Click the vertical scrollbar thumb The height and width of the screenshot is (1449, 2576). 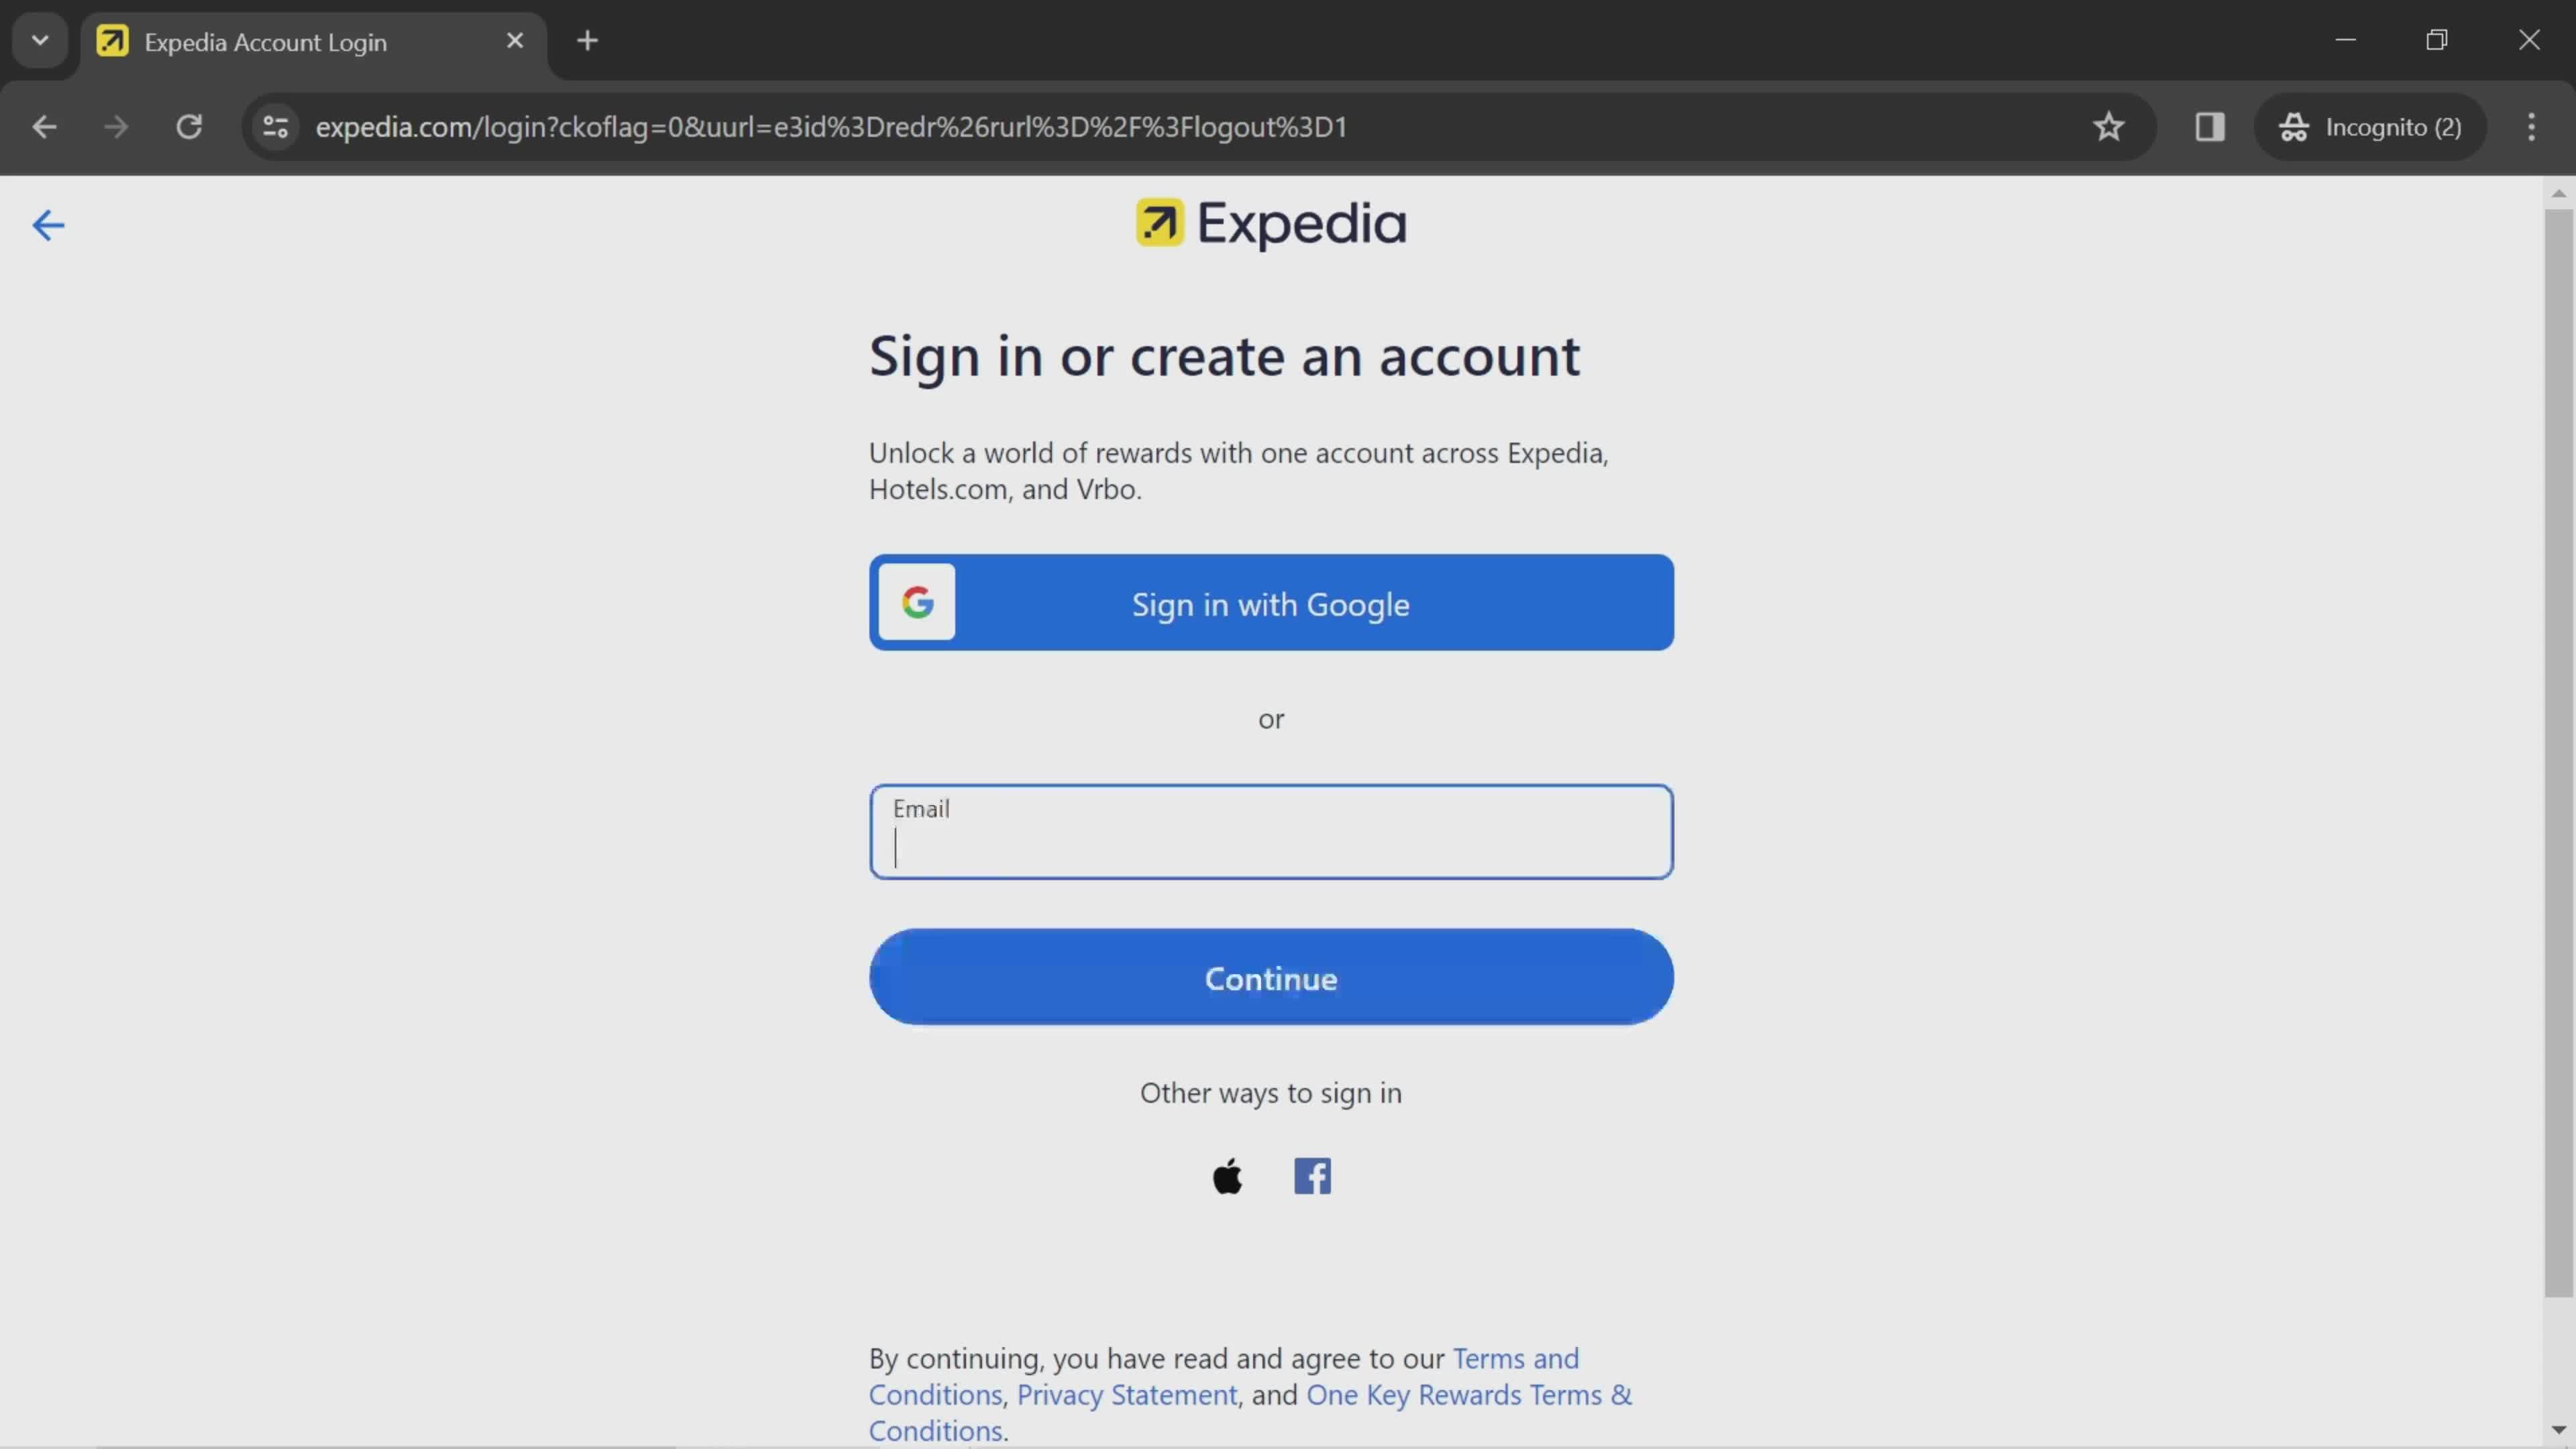[2558, 753]
